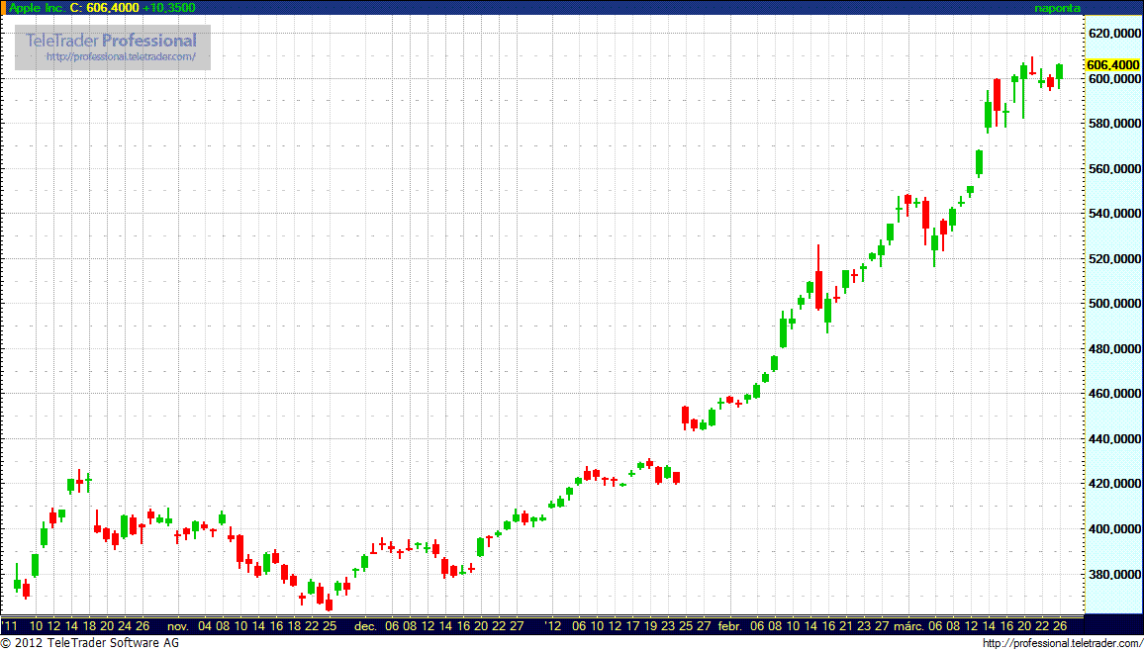Open the professional.teletrader.com link in watermark

tap(128, 57)
